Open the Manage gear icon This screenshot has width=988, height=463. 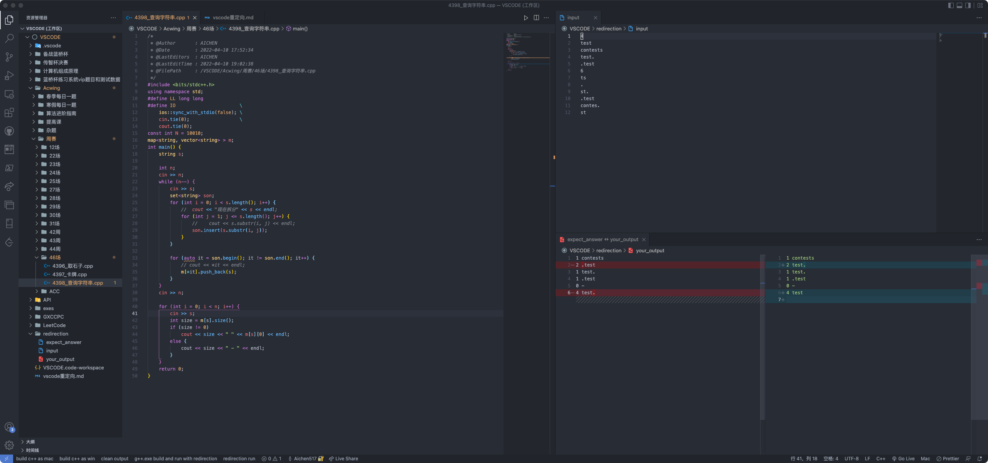[x=9, y=445]
